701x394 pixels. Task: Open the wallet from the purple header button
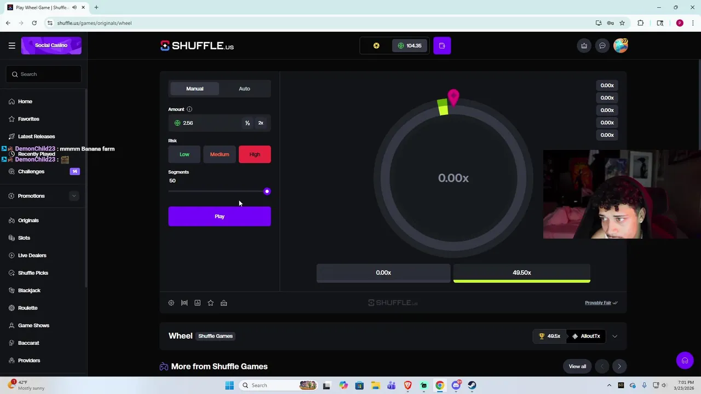tap(442, 45)
